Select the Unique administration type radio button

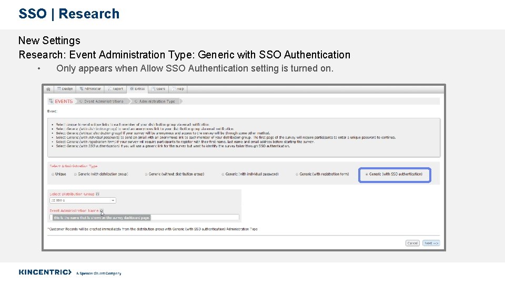(52, 174)
